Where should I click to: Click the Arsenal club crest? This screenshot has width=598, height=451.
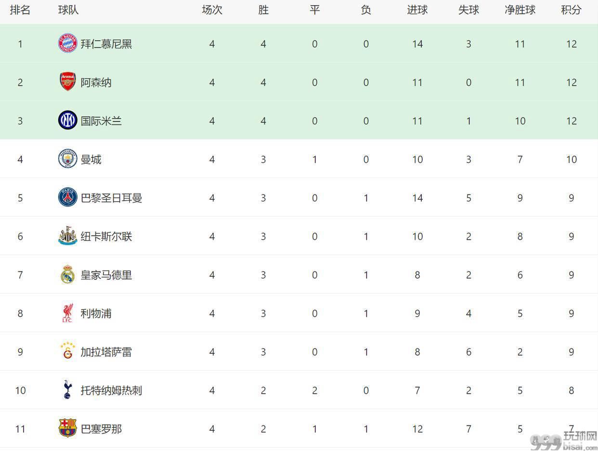point(67,82)
